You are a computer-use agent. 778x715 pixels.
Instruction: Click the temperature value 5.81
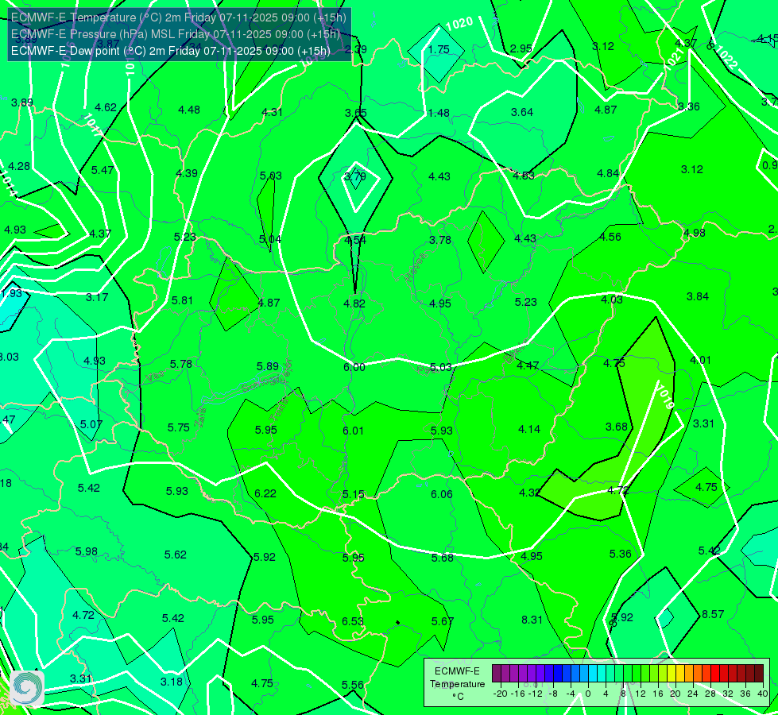pyautogui.click(x=182, y=300)
